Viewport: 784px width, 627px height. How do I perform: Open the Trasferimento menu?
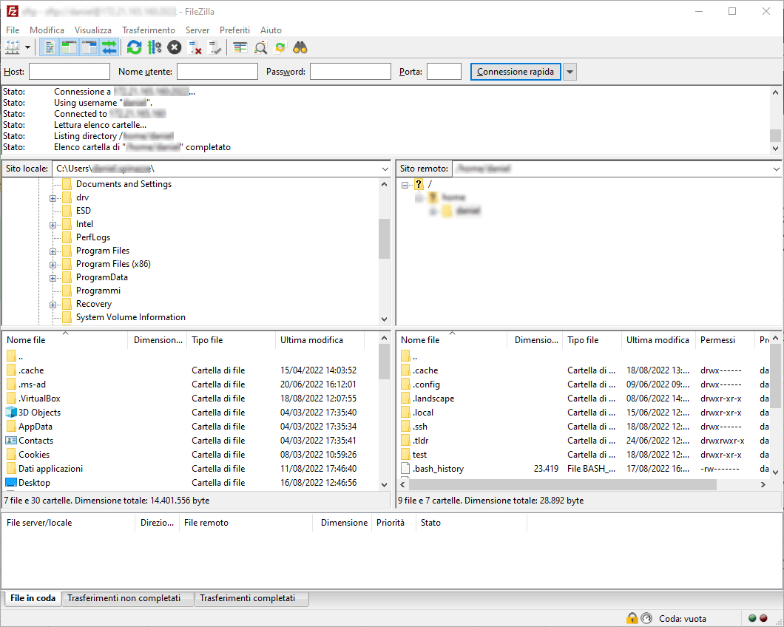(x=149, y=30)
